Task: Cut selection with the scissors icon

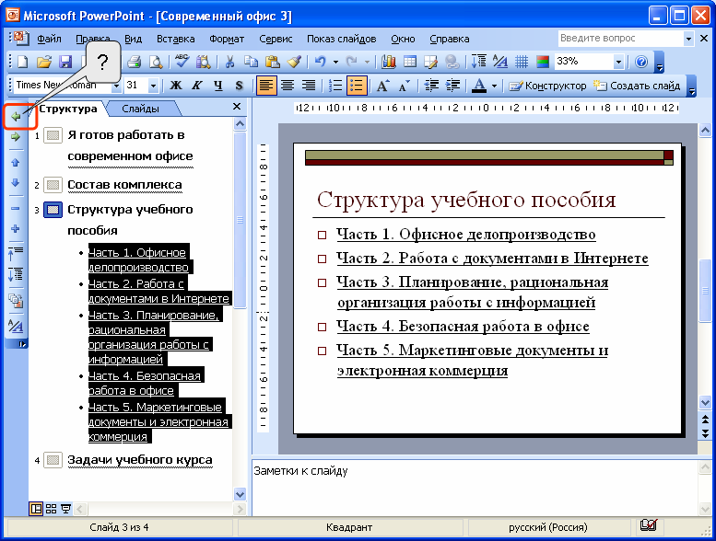Action: pos(229,62)
